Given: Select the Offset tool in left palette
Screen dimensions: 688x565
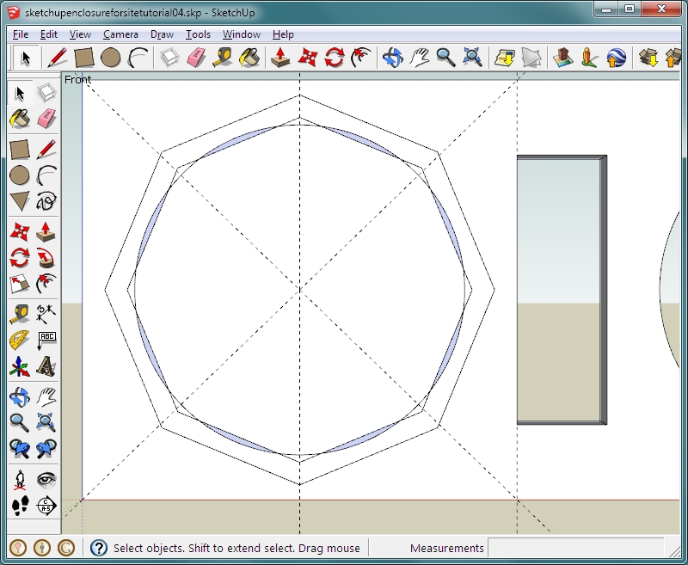Looking at the screenshot, I should 46,284.
